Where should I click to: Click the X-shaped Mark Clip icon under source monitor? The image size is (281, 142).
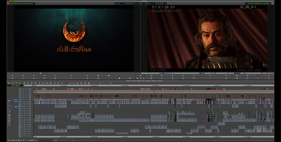coord(98,76)
